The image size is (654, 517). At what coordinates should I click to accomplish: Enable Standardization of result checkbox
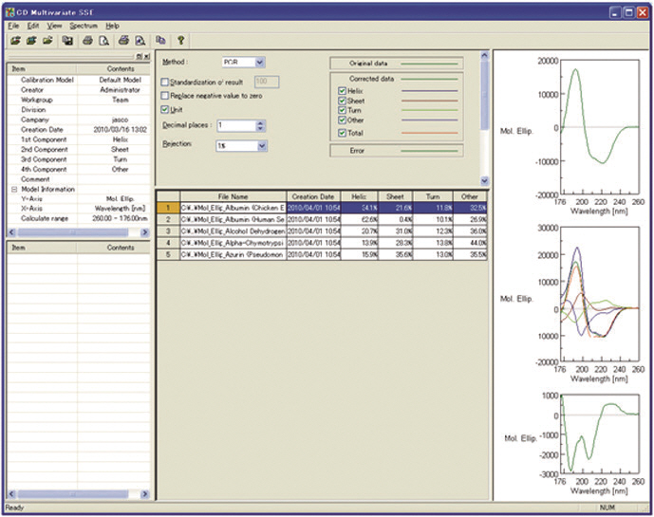tap(166, 83)
